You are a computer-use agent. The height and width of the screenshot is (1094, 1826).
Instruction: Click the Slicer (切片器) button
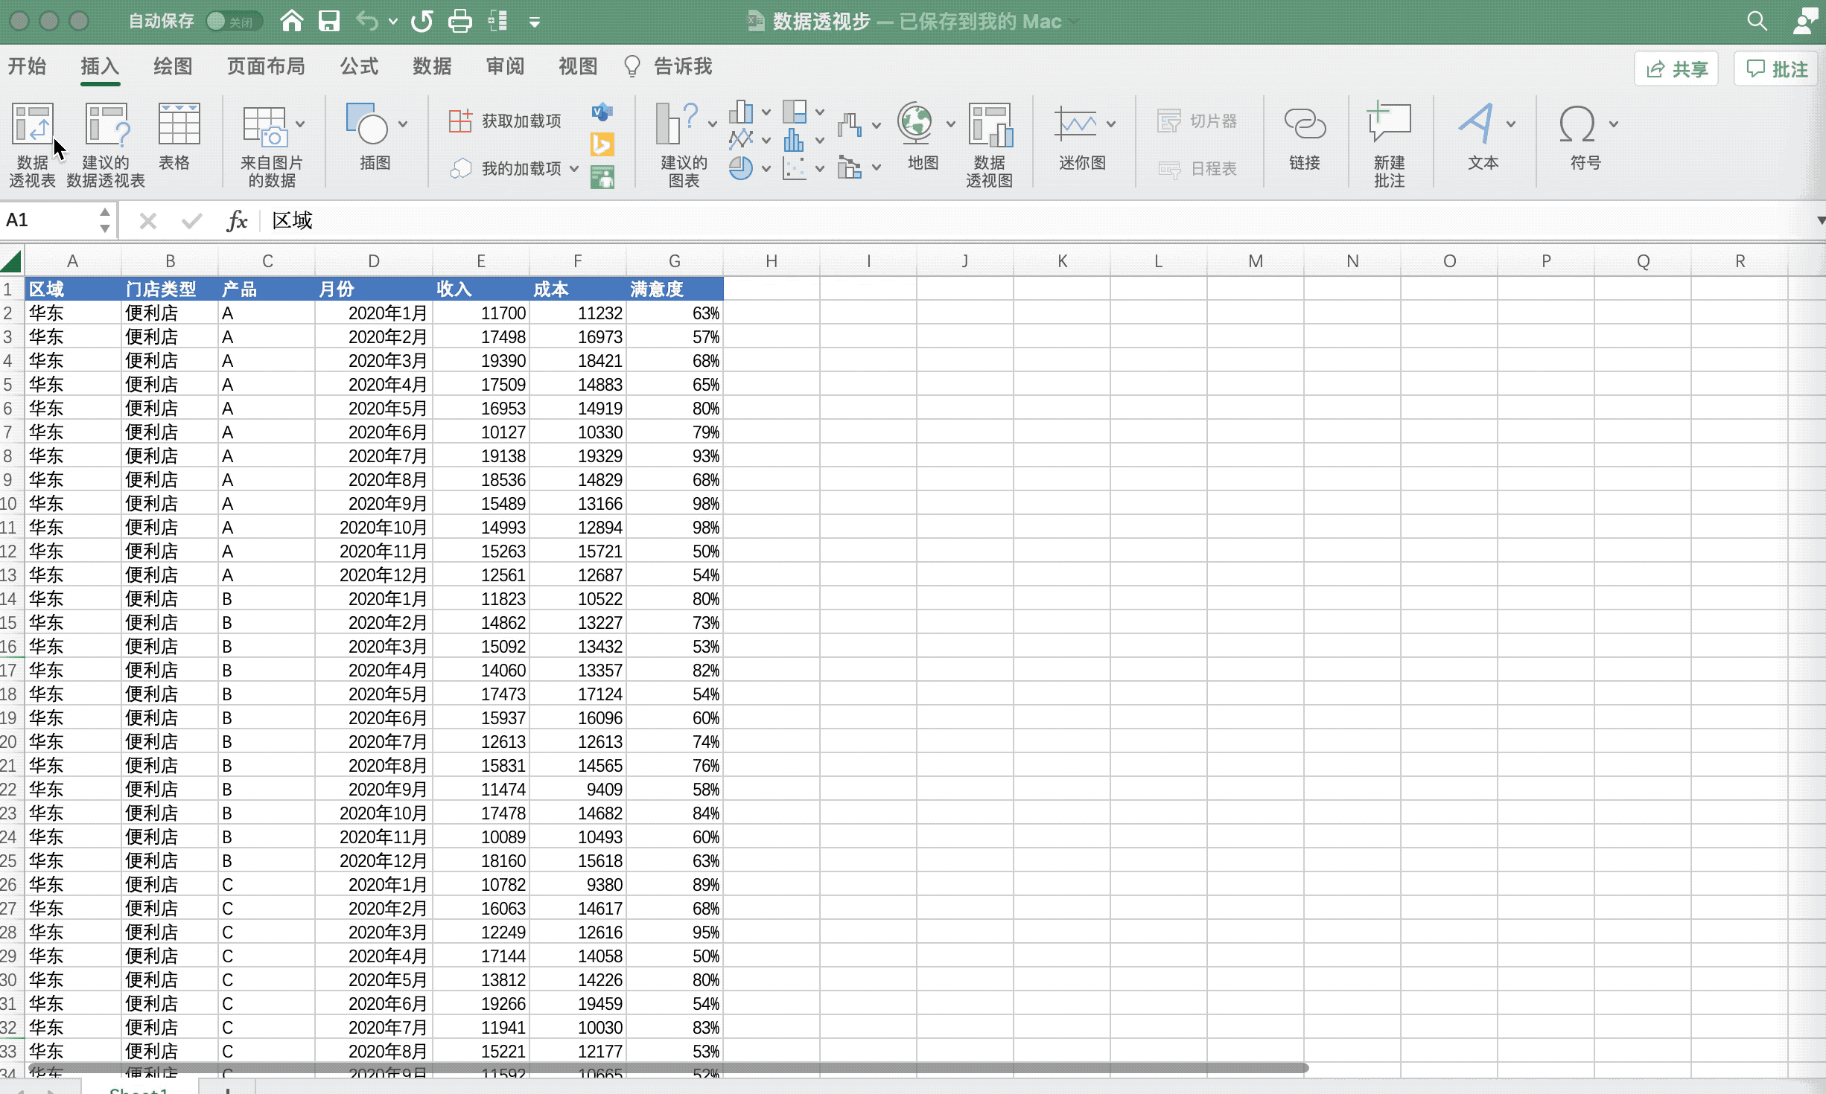click(1197, 121)
